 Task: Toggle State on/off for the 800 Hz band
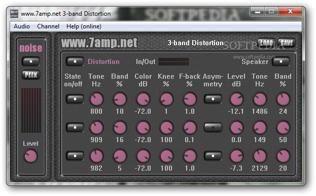[75, 99]
